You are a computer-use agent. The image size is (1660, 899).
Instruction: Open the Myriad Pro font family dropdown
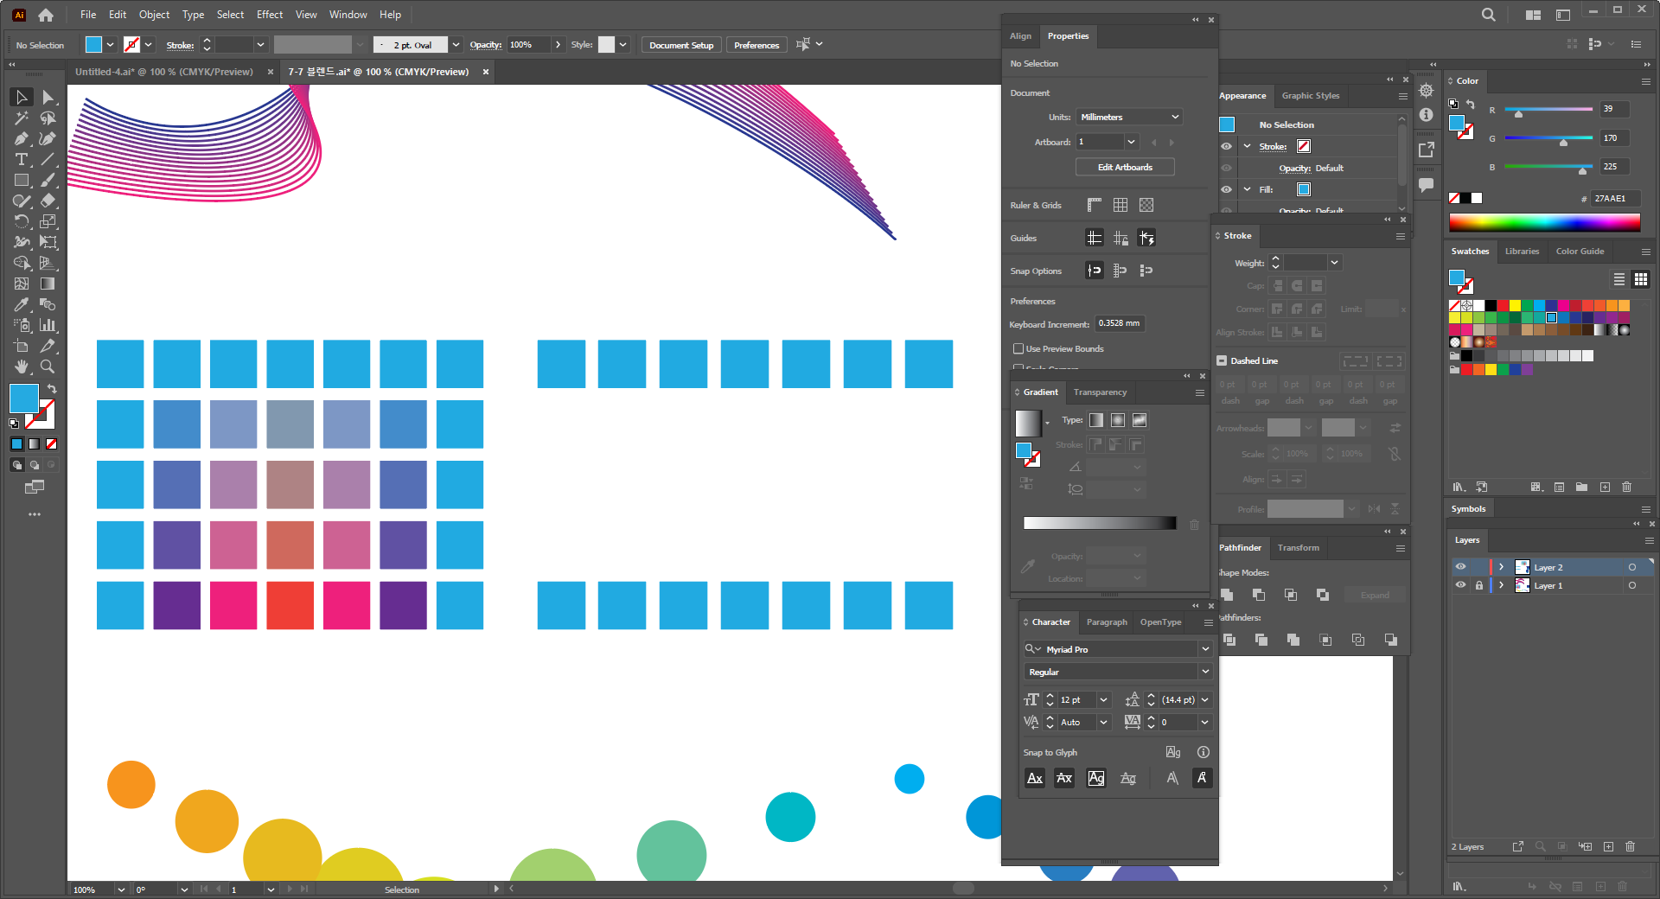click(1205, 649)
